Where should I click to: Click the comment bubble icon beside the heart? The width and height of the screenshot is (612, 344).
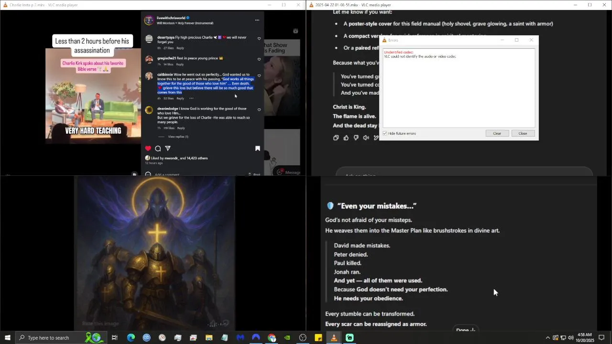click(158, 149)
